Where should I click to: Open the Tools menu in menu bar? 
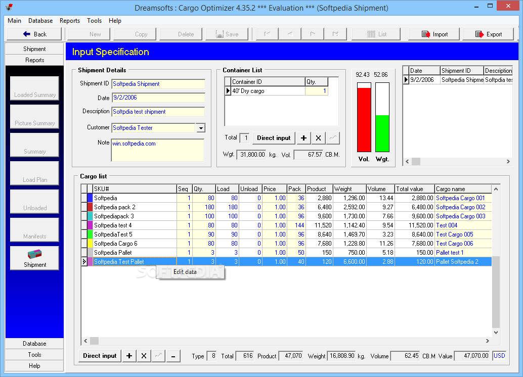[x=95, y=21]
